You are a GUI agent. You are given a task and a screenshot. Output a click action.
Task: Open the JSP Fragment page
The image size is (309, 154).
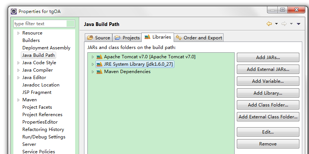[37, 92]
